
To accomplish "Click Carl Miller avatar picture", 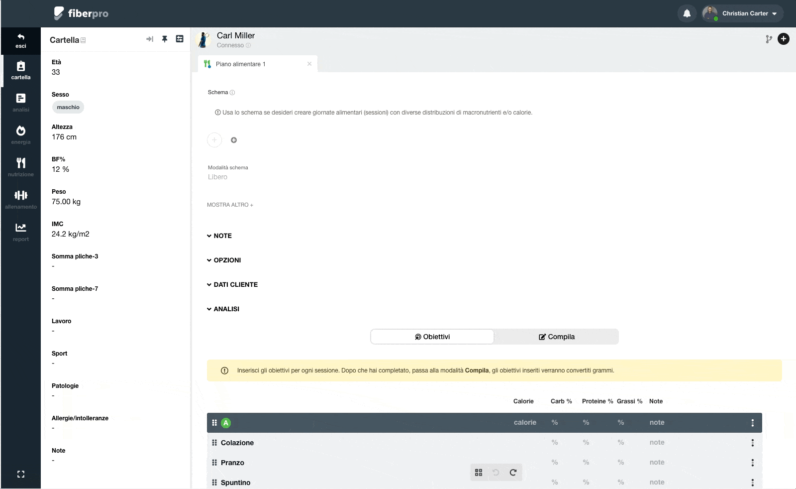I will pyautogui.click(x=203, y=39).
